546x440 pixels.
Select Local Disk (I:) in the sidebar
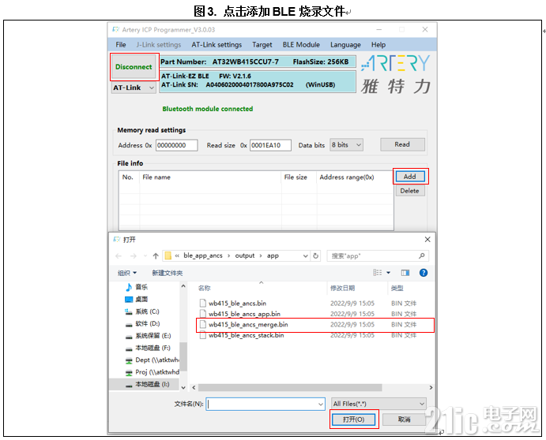tap(153, 384)
